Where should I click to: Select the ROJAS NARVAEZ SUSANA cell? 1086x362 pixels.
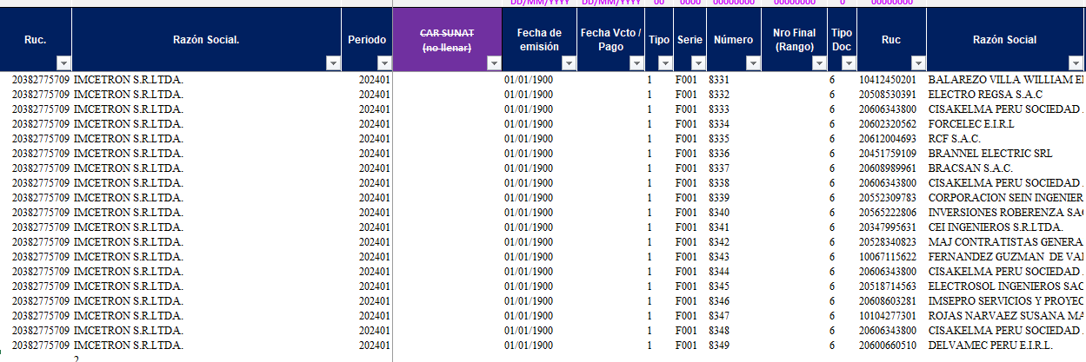coord(1006,316)
